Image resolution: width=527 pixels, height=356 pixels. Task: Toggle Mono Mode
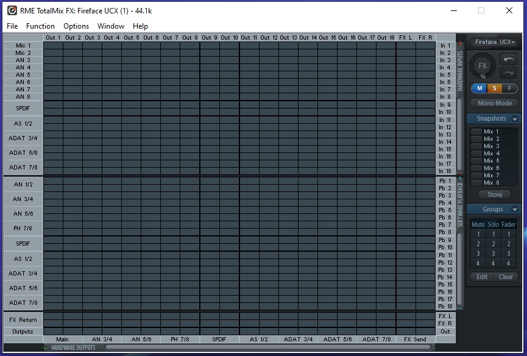point(495,103)
